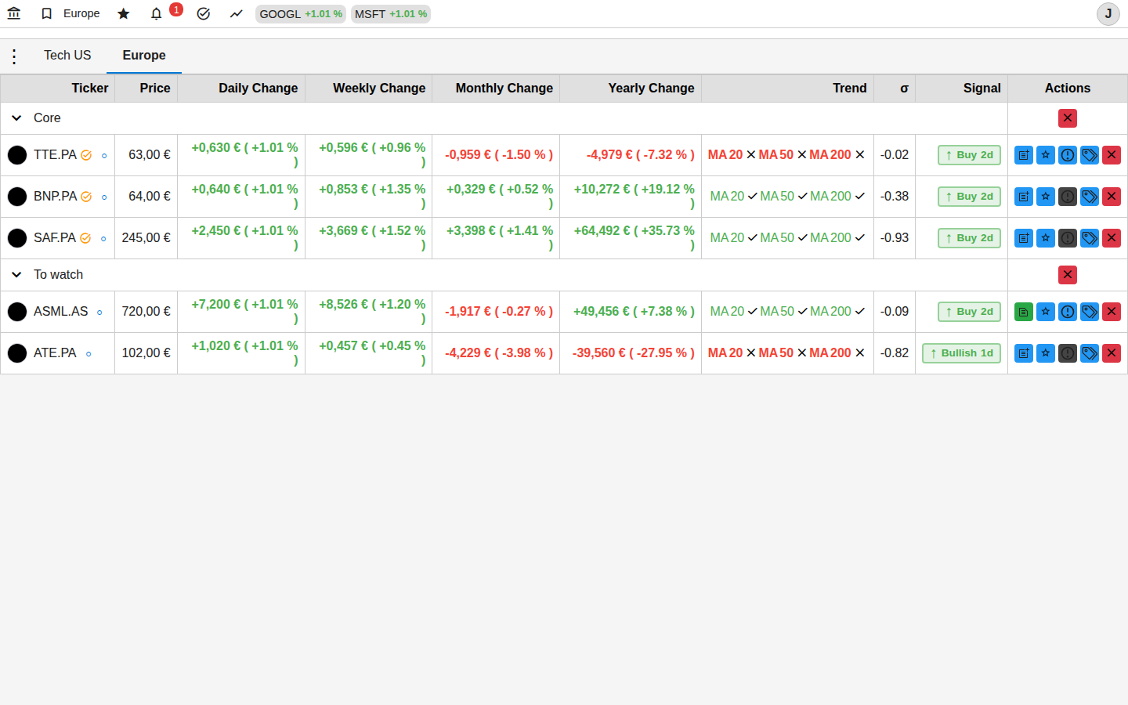Select the Europe tab

click(x=144, y=56)
